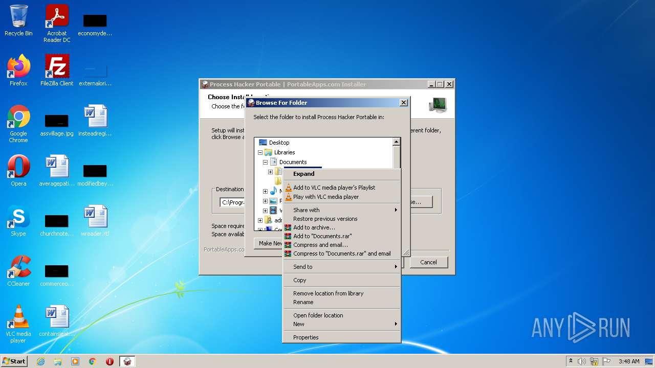Expand the Videos library node

click(x=265, y=211)
